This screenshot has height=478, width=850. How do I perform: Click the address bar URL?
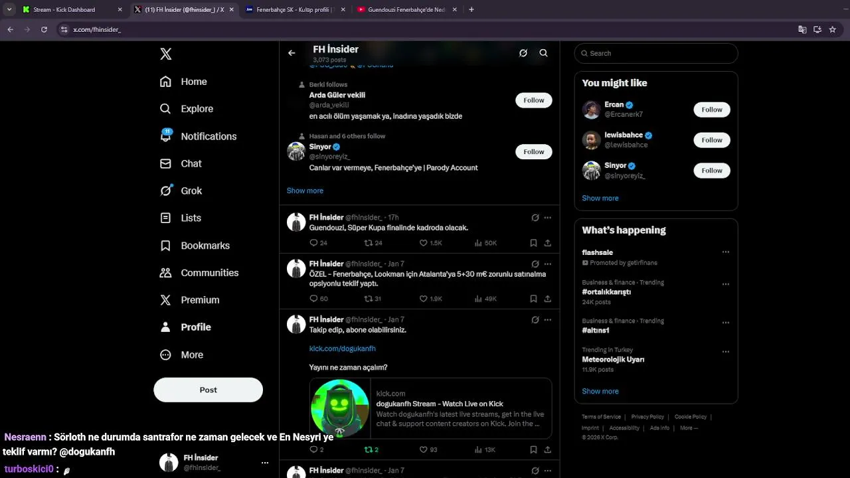[97, 29]
